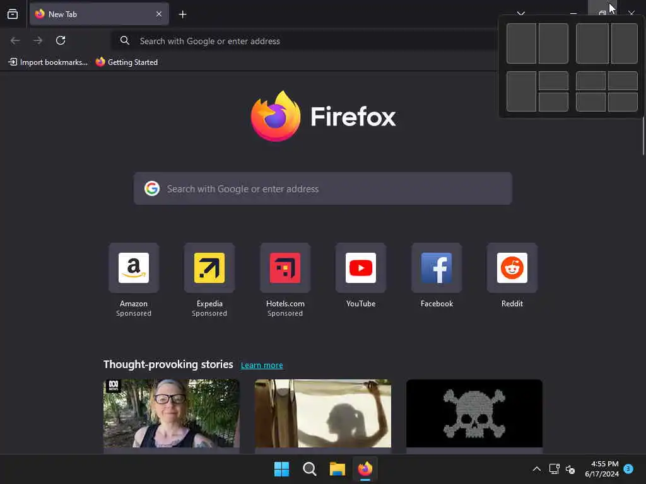
Task: Go back with the back arrow
Action: tap(15, 40)
